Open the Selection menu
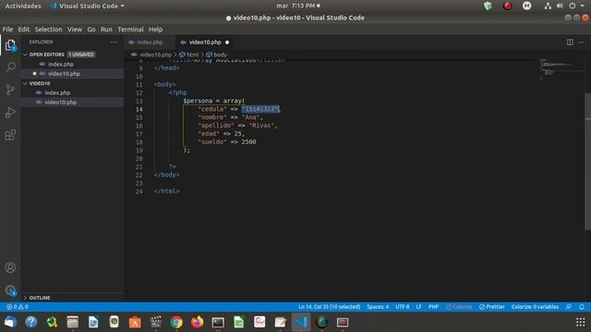Viewport: 591px width, 332px height. [48, 30]
